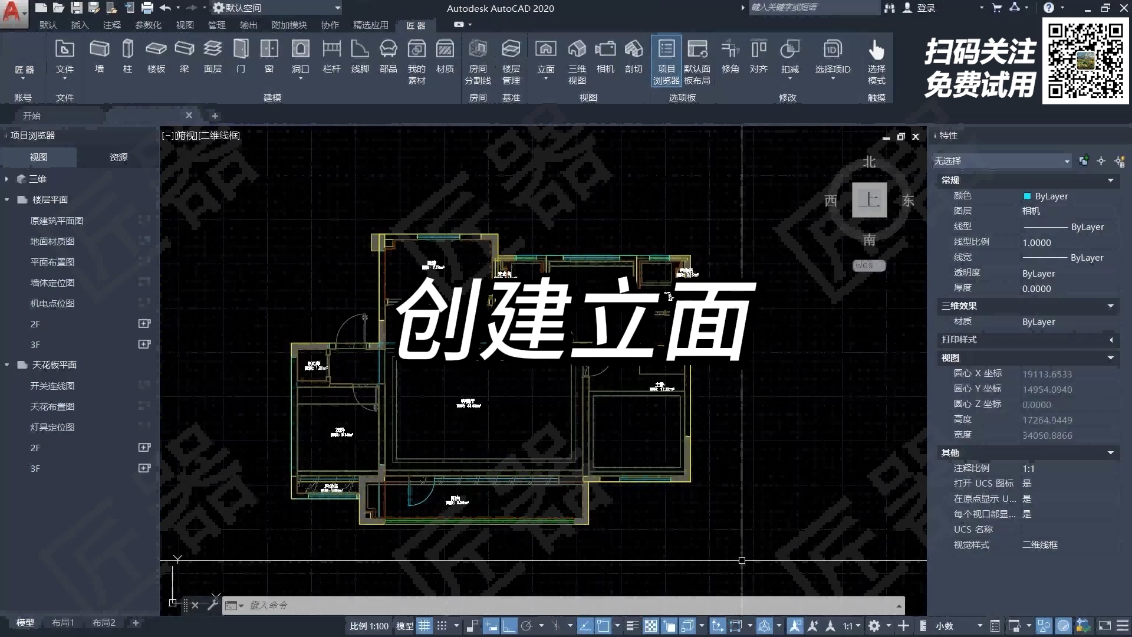Open the 立面 (Elevation) tool
The image size is (1132, 637).
(545, 56)
